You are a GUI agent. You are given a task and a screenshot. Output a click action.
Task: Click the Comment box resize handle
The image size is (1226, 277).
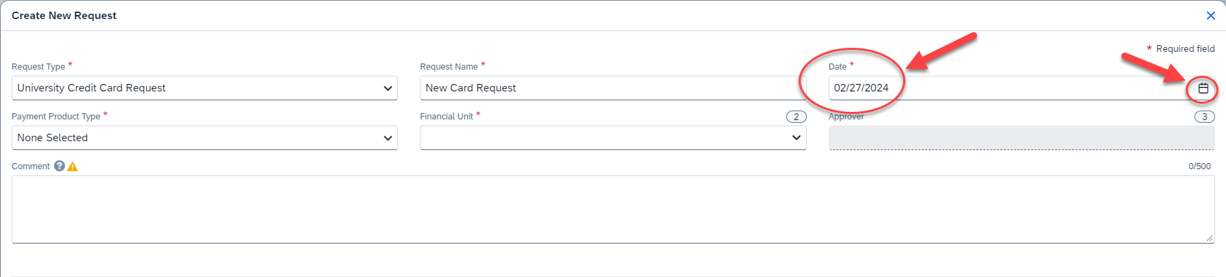pos(1210,238)
